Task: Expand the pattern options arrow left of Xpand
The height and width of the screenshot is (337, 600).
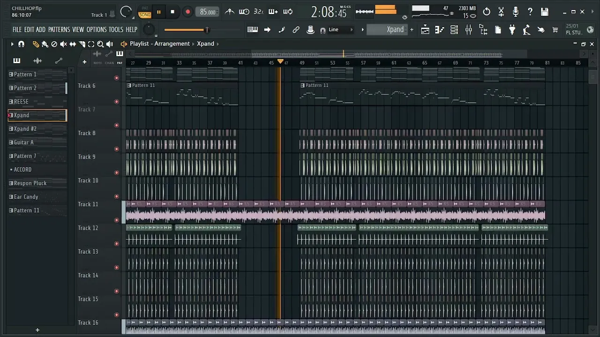Action: pyautogui.click(x=362, y=30)
